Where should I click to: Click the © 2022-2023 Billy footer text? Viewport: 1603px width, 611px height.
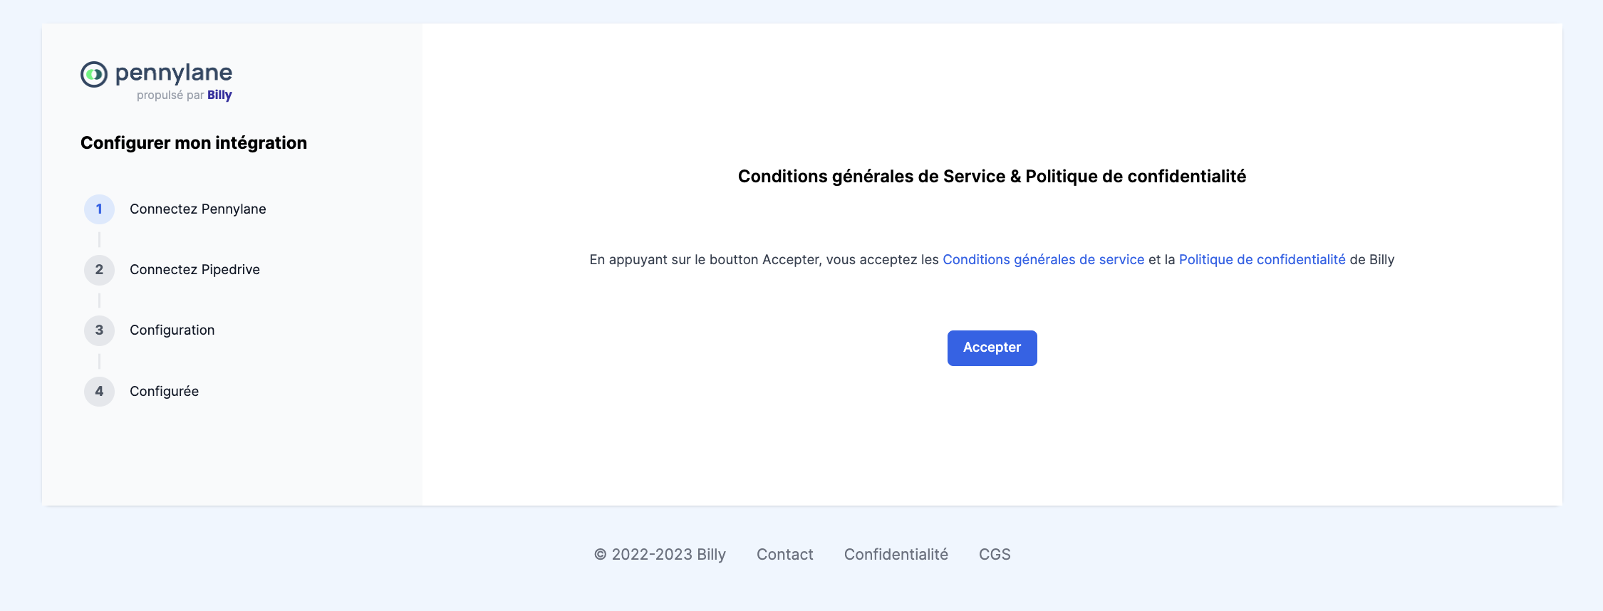coord(660,555)
